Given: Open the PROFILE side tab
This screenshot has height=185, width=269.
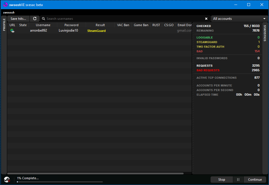Looking at the screenshot, I should [x=4, y=25].
